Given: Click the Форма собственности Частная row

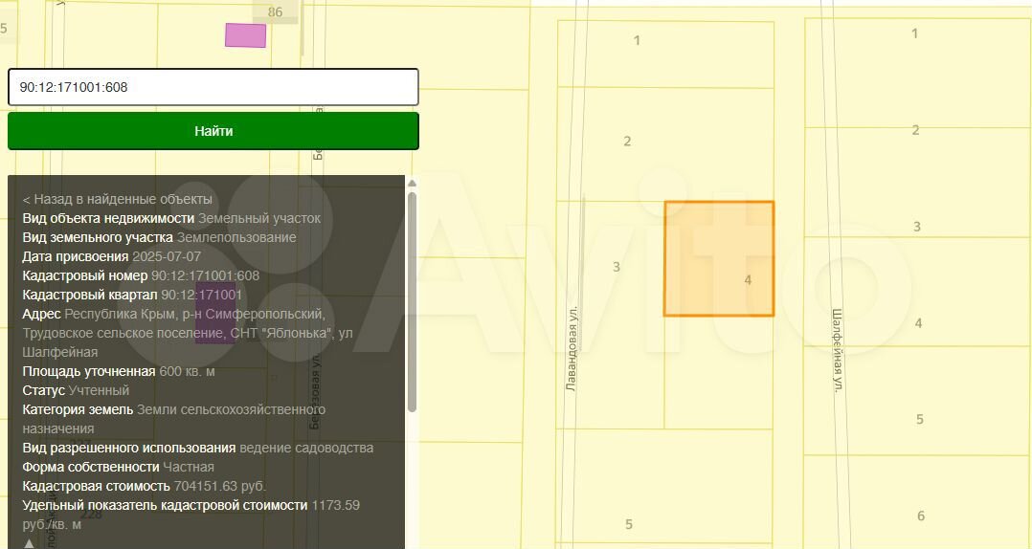Looking at the screenshot, I should coord(119,467).
